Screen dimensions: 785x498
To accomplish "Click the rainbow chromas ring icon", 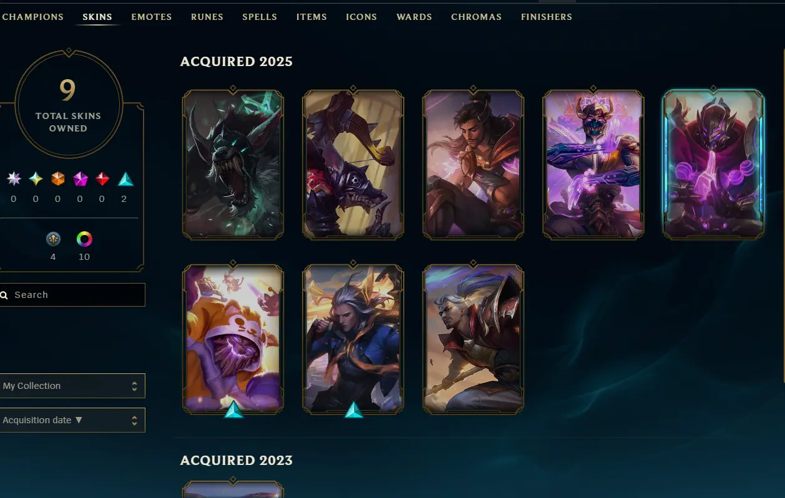I will point(84,239).
